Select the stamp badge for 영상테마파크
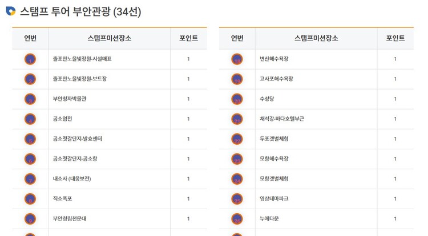Viewport: 428px width, 236px height. coord(237,199)
